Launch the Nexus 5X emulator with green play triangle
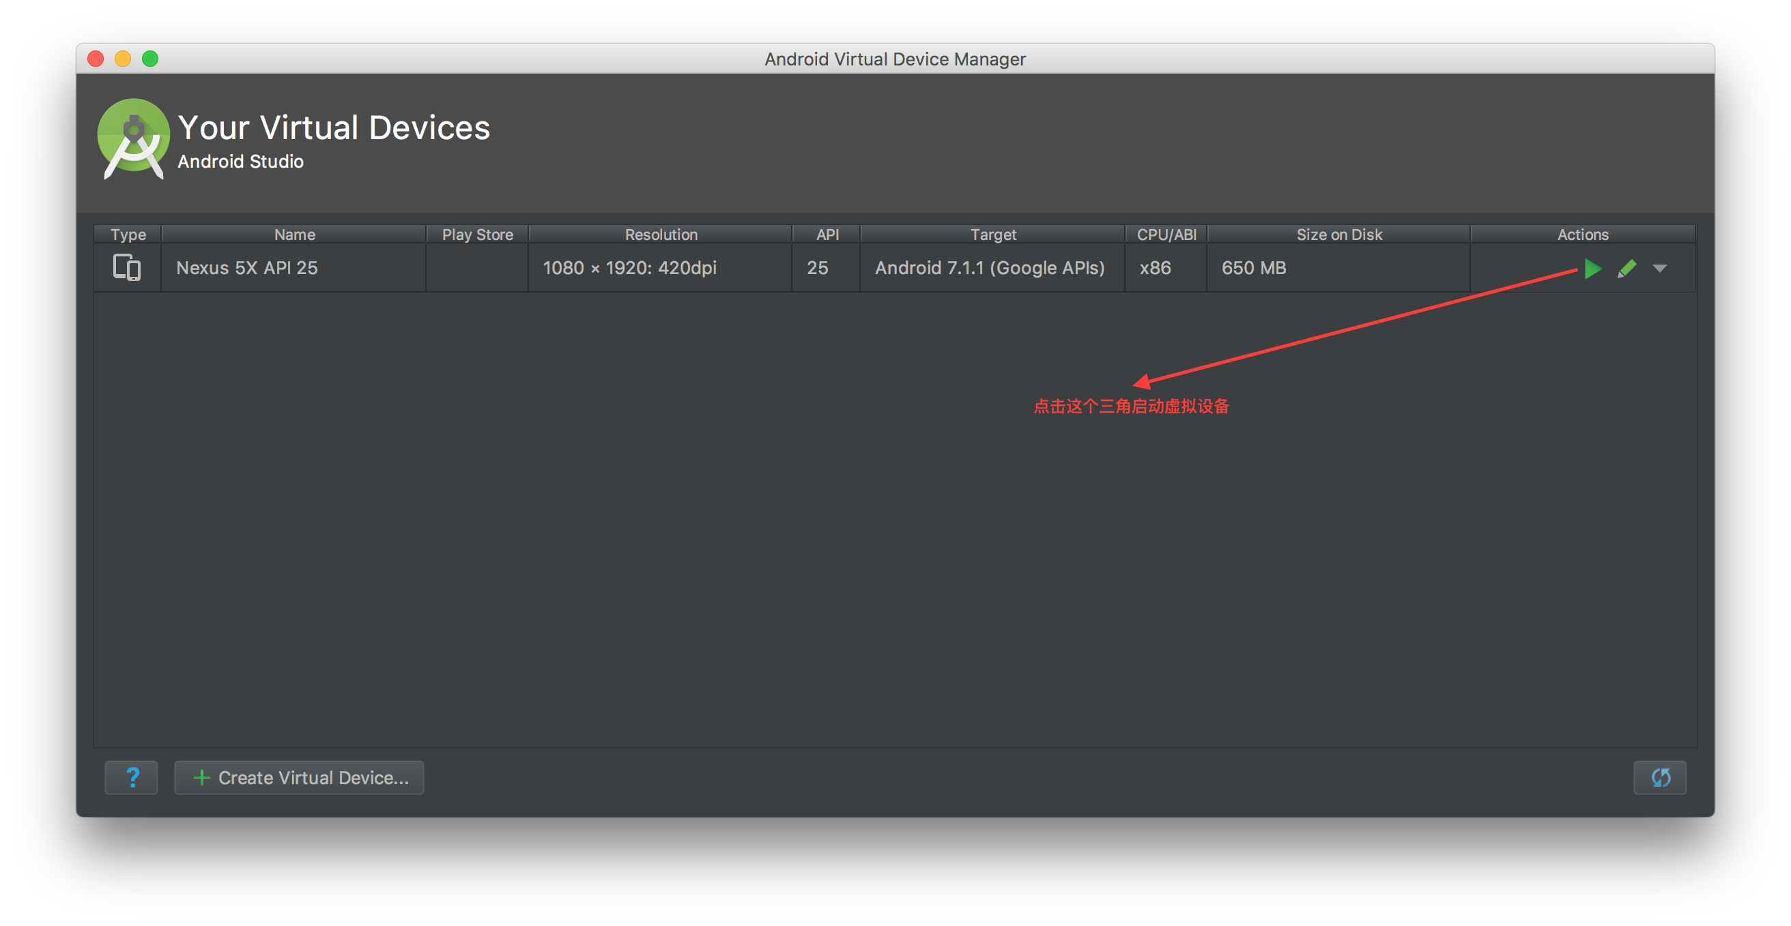The image size is (1791, 926). pos(1592,268)
